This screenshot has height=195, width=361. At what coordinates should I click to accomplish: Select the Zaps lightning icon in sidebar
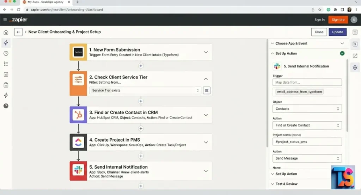6,43
